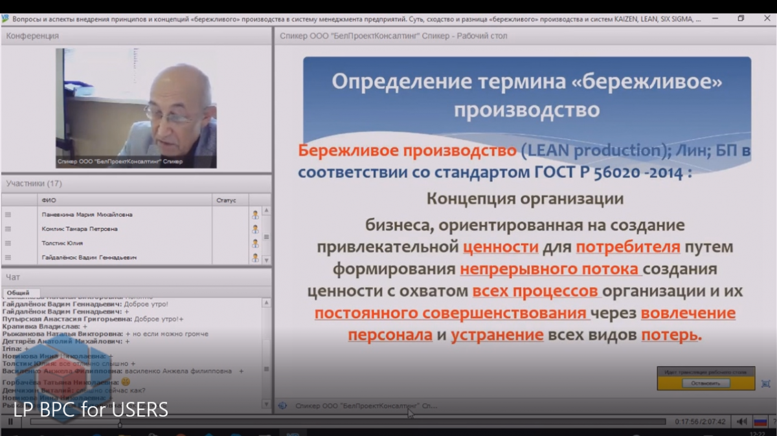Click the linked word 'устранение' in the slide
Image resolution: width=777 pixels, height=436 pixels.
(497, 335)
